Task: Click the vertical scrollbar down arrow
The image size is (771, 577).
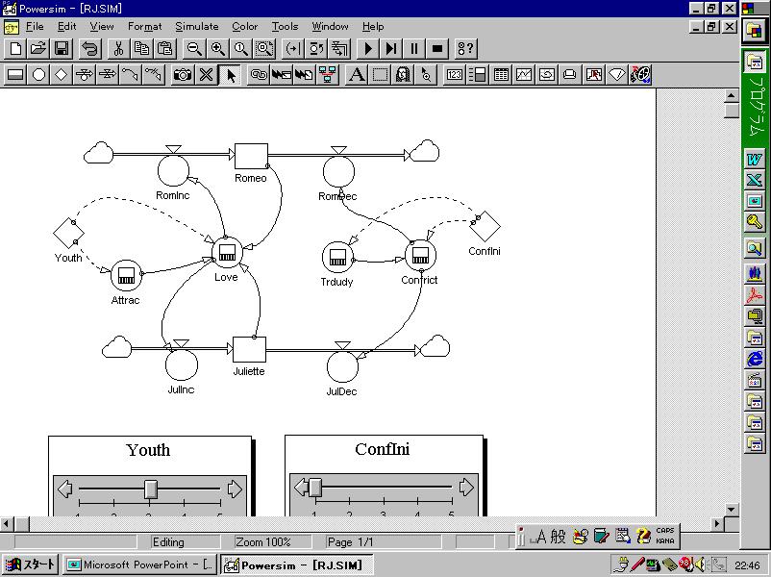Action: 732,510
